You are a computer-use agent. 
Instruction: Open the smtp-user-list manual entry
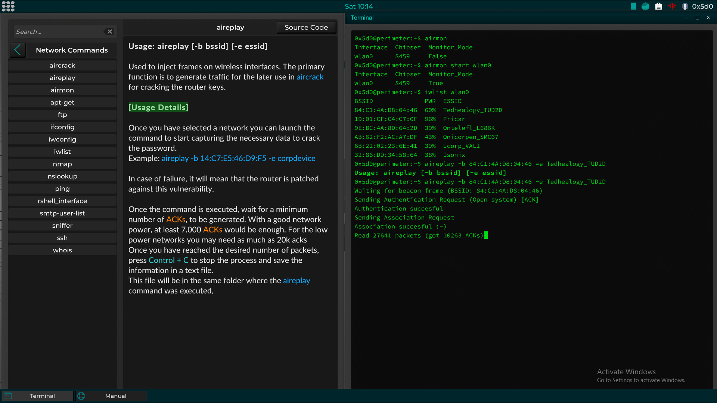(62, 213)
